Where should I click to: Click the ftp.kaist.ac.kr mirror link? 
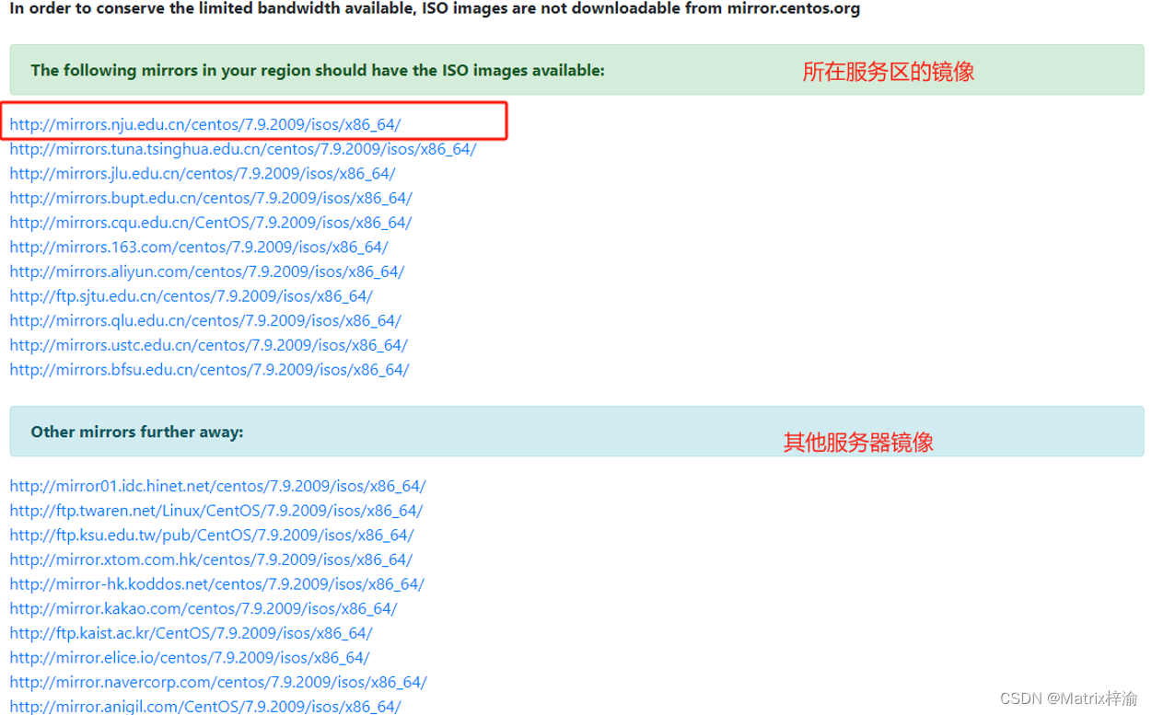click(x=192, y=633)
